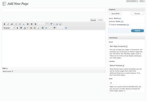Click the Preview button

tap(137, 14)
